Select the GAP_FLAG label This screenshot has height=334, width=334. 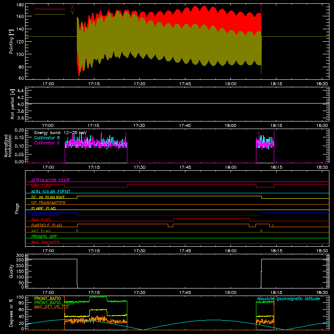41,186
